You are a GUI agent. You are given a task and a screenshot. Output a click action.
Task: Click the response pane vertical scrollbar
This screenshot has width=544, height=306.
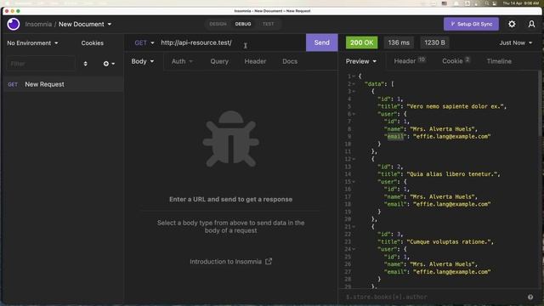tap(540, 104)
